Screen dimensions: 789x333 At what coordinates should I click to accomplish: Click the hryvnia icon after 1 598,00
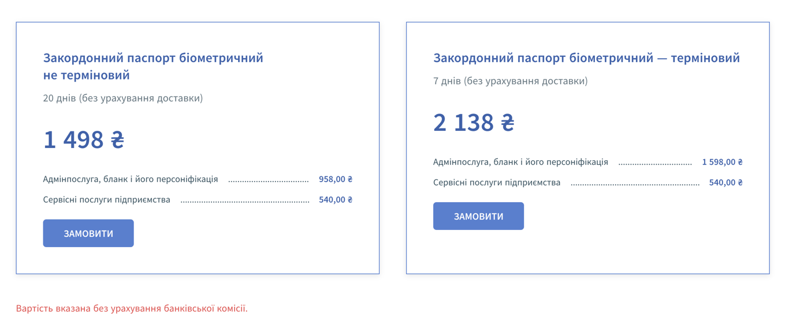(741, 162)
